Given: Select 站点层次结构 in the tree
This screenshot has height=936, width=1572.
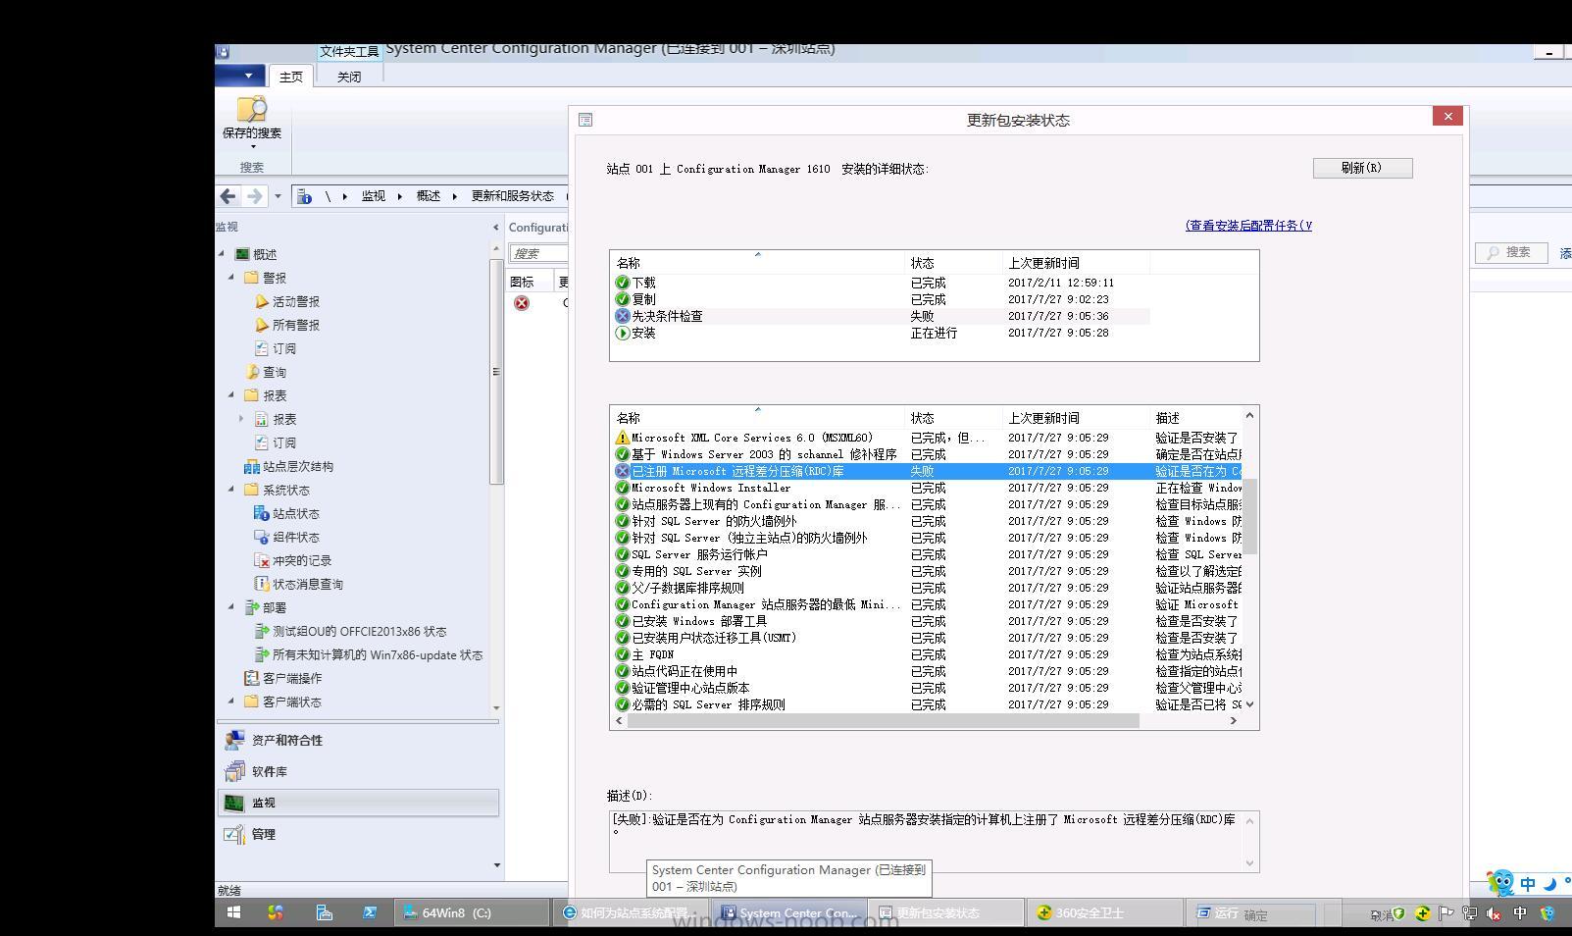Looking at the screenshot, I should [298, 466].
